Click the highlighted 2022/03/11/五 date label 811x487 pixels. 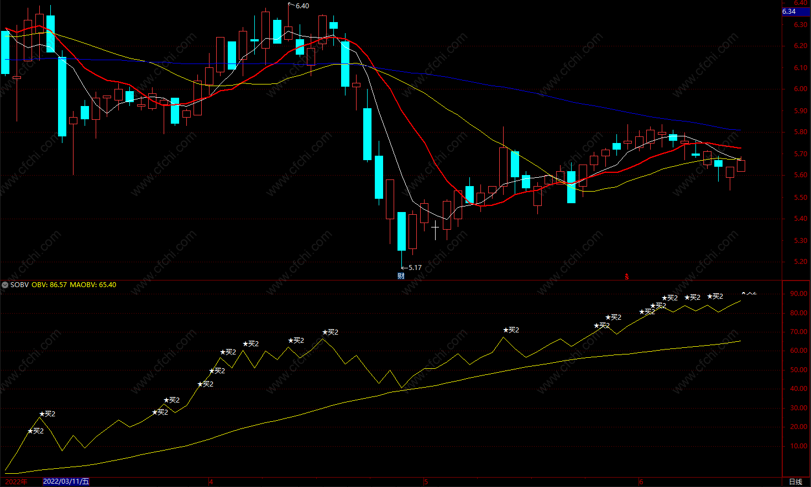66,481
